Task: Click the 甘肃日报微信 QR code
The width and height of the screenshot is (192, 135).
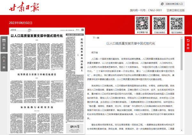Action: point(160,23)
